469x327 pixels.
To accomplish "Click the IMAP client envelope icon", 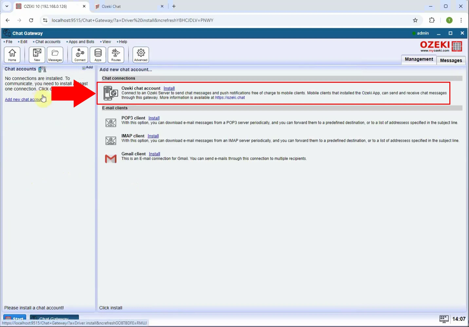I will click(111, 141).
